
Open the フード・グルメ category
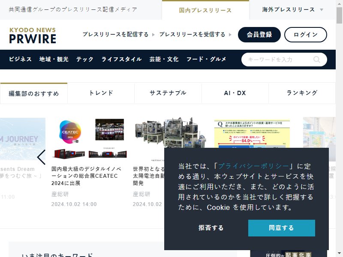pos(206,59)
